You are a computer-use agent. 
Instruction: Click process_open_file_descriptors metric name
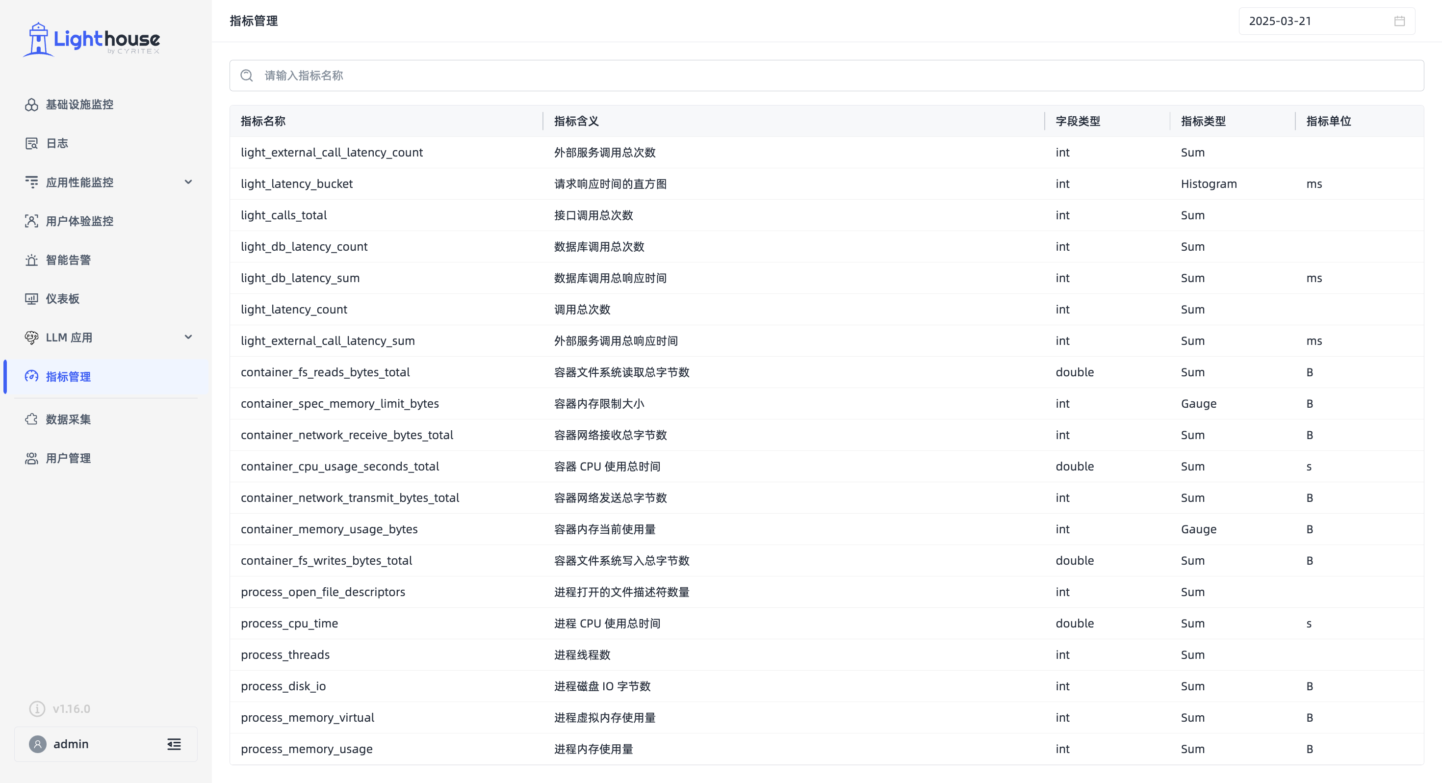pyautogui.click(x=323, y=592)
